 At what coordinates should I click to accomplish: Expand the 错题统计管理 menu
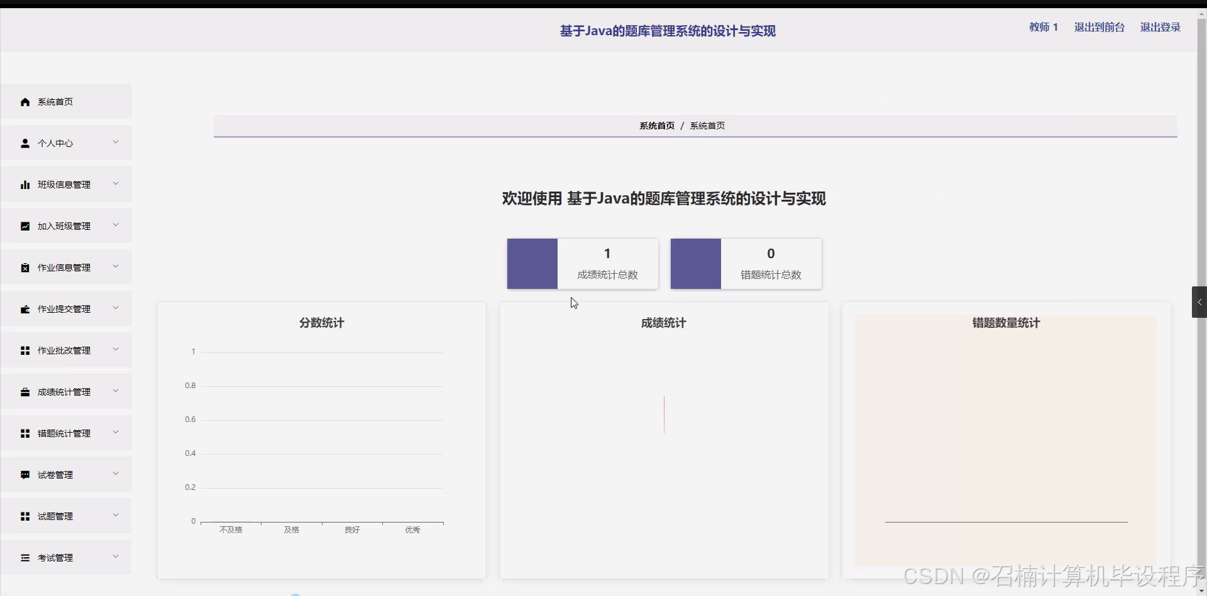116,431
